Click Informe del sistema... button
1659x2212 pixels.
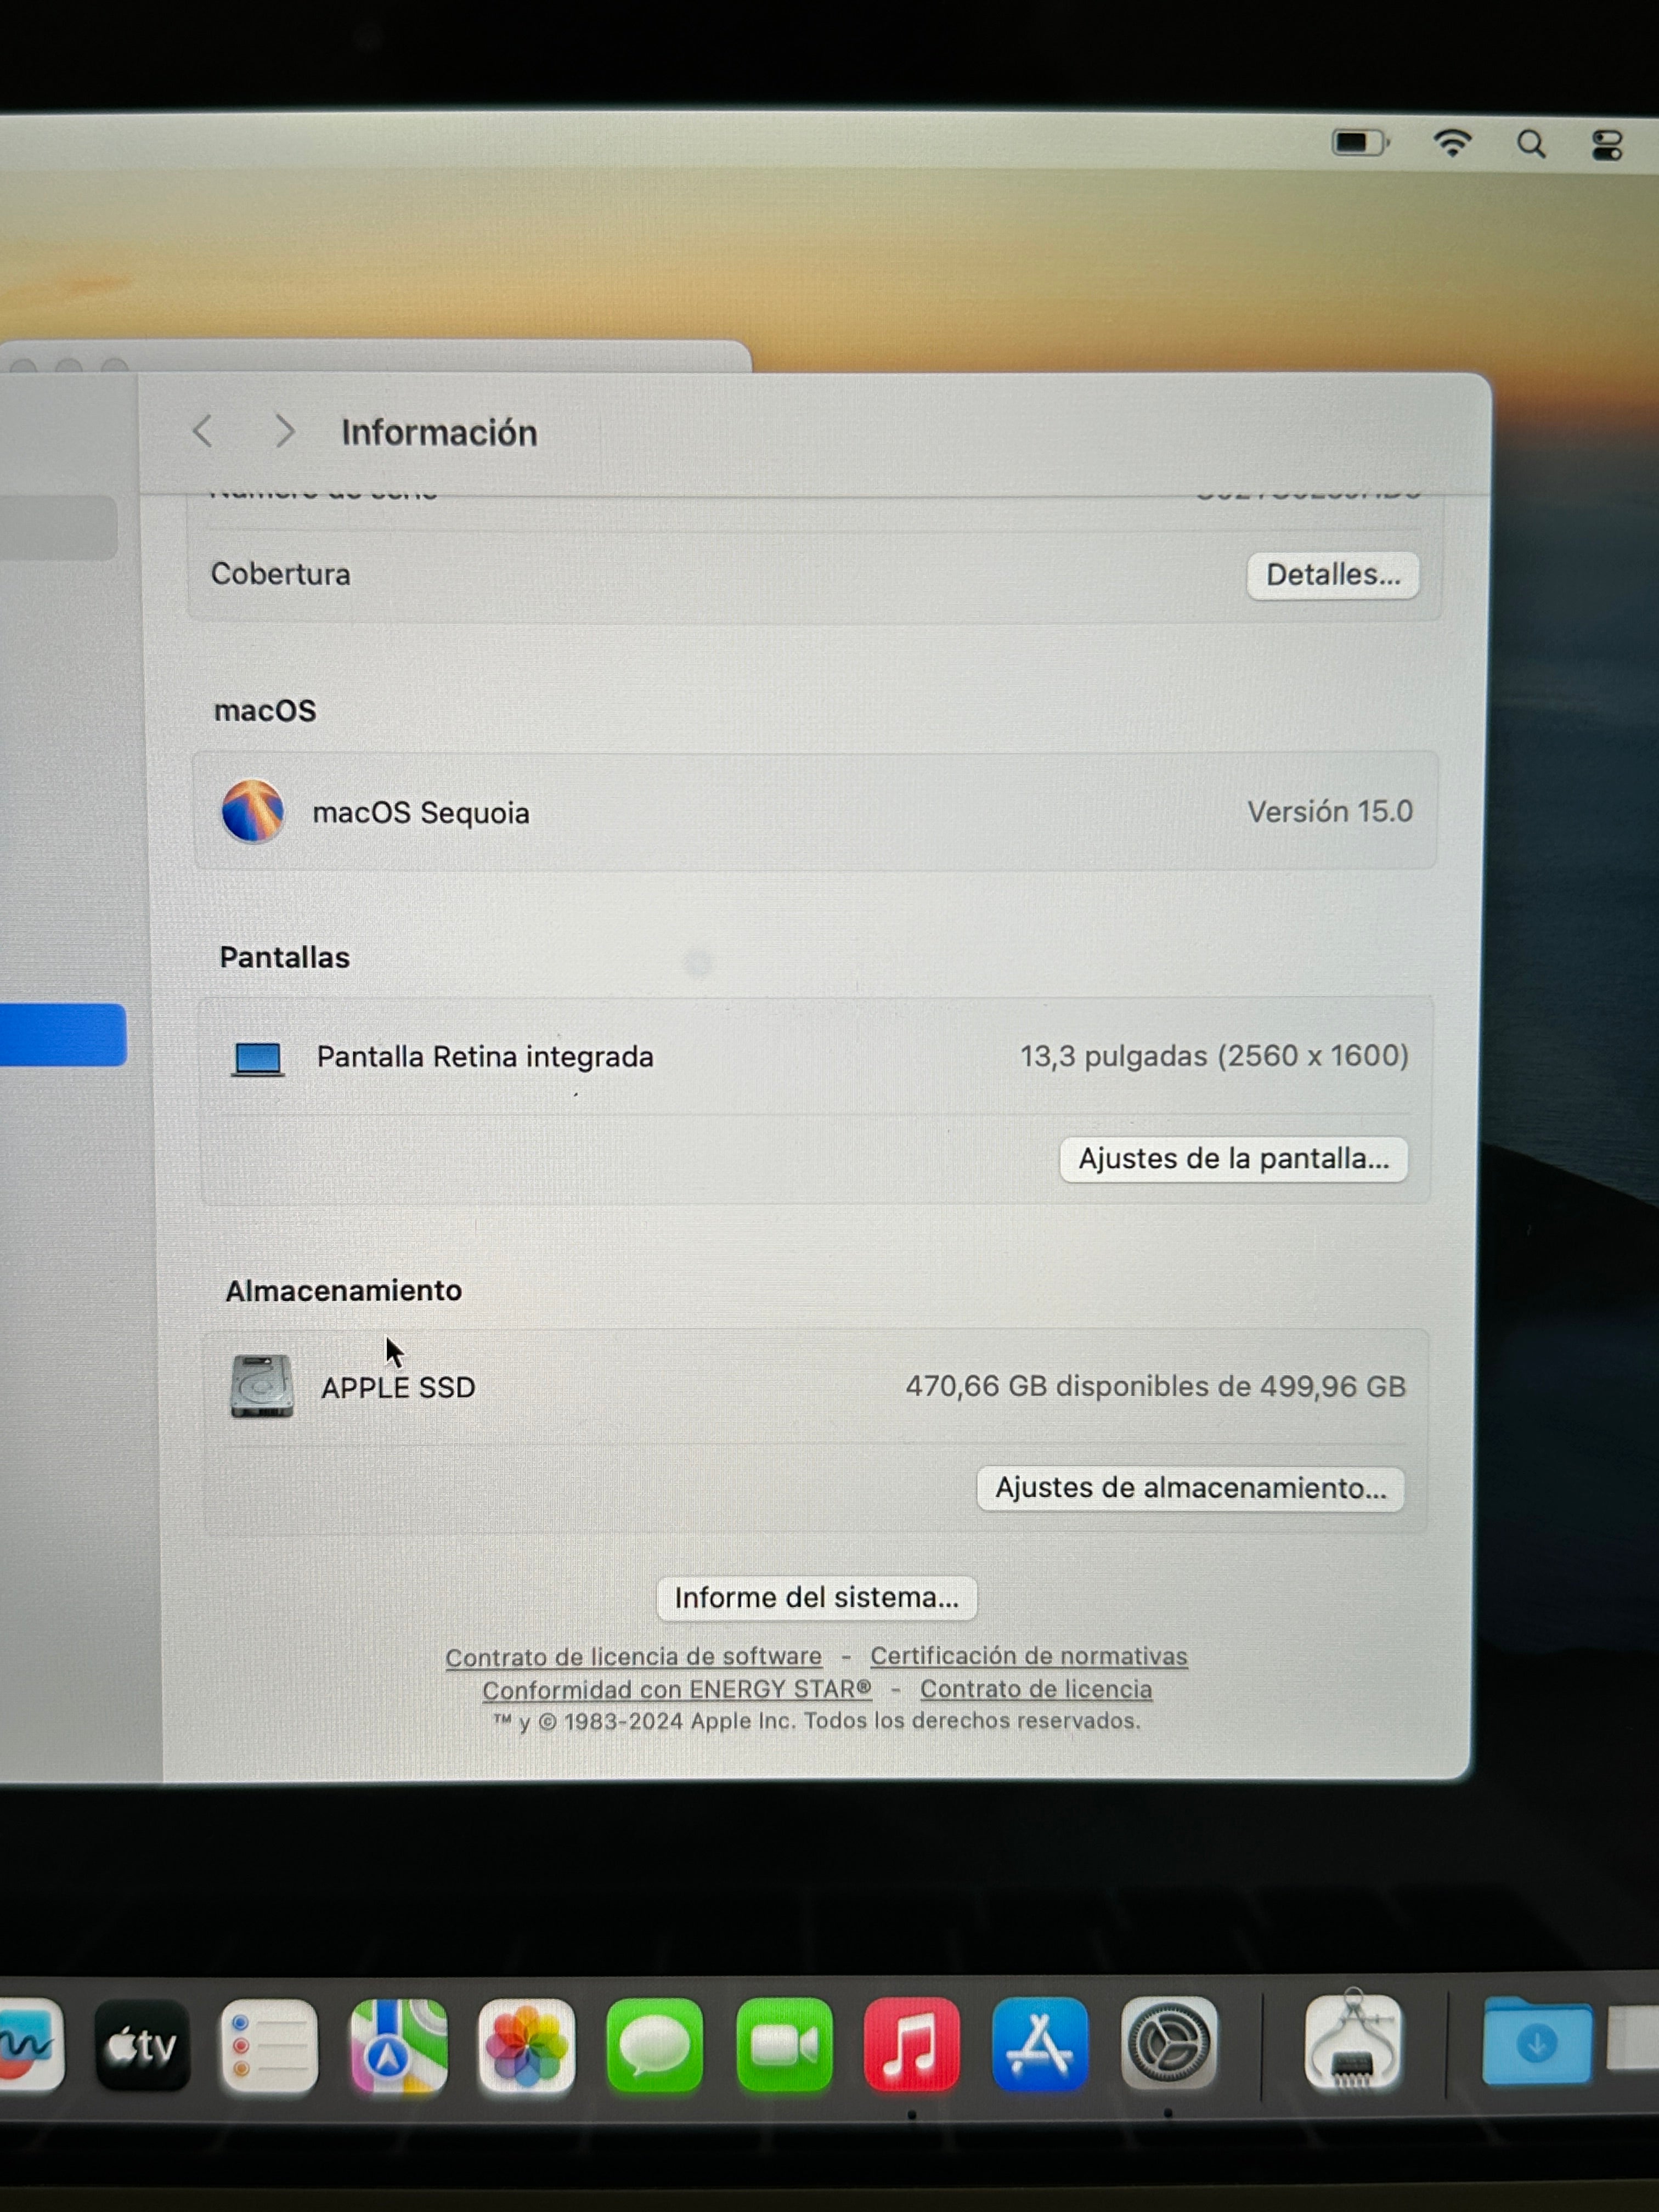click(816, 1598)
